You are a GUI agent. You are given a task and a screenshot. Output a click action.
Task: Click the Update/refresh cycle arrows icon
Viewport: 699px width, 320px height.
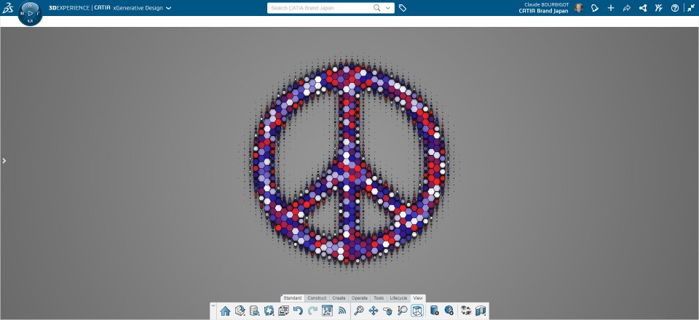coord(269,311)
